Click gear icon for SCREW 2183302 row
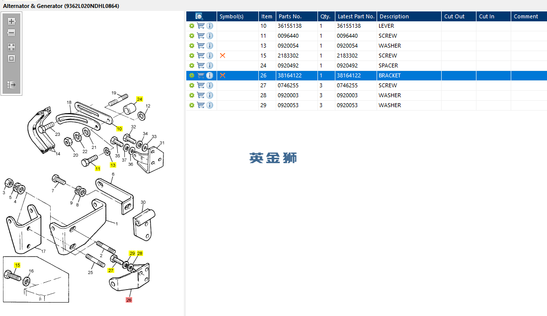This screenshot has width=547, height=316. (x=191, y=56)
